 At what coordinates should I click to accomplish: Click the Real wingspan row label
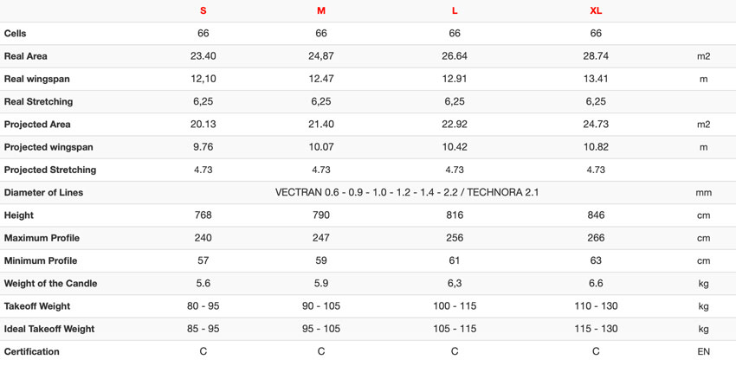[x=36, y=79]
